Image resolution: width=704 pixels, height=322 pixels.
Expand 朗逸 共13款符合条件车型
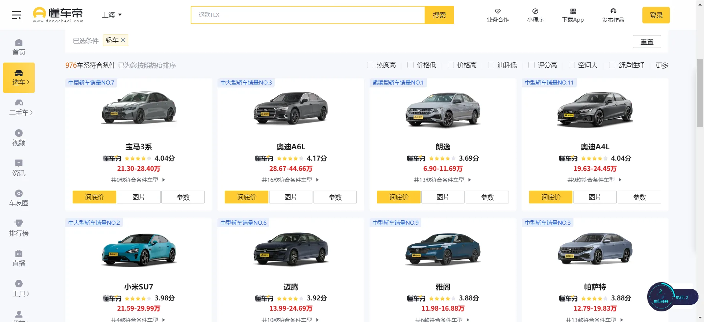pos(443,180)
